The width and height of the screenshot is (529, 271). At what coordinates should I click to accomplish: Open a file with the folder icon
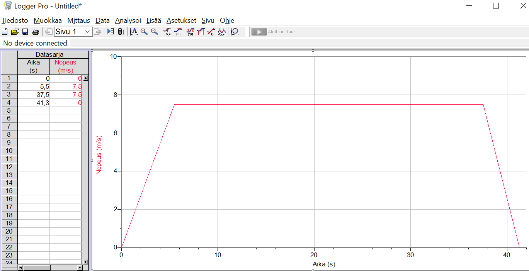click(15, 32)
